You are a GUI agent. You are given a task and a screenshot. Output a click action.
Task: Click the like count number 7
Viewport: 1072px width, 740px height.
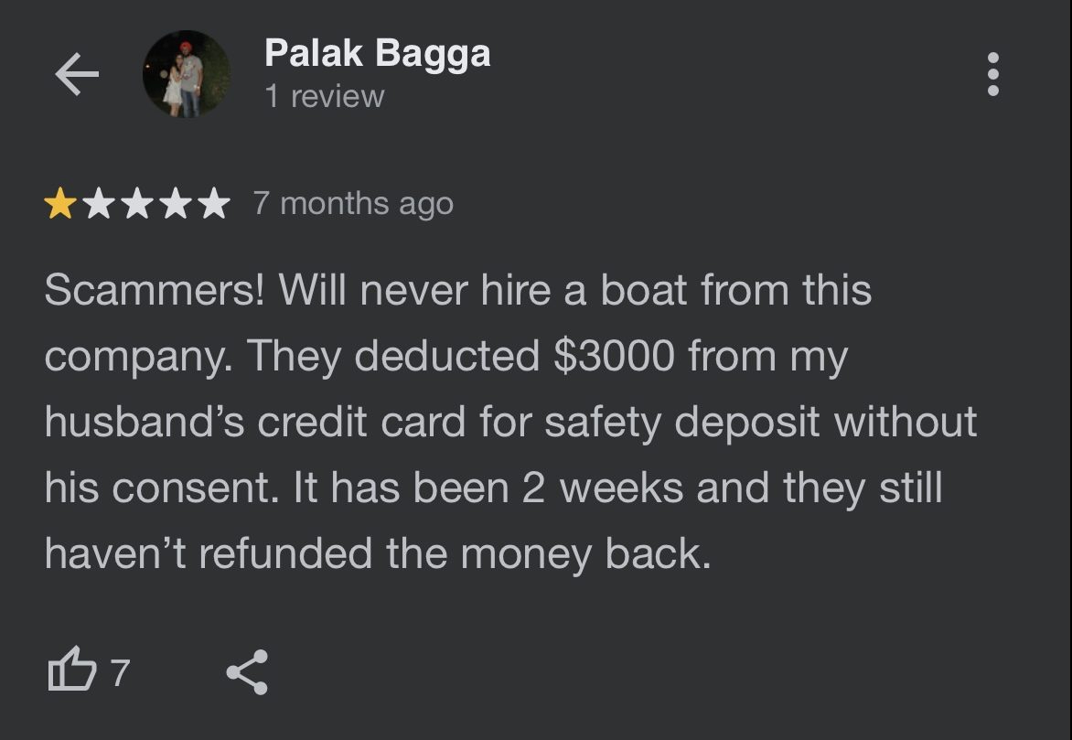click(121, 673)
